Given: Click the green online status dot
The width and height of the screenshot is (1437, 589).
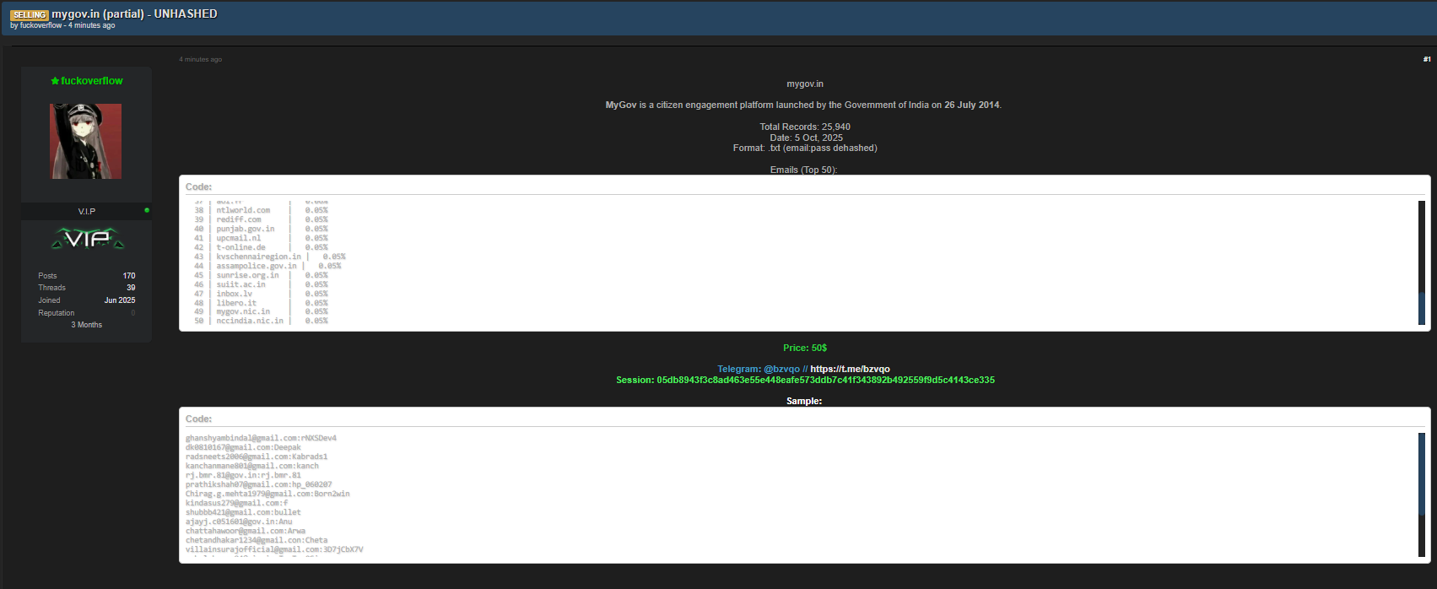Looking at the screenshot, I should click(x=147, y=210).
